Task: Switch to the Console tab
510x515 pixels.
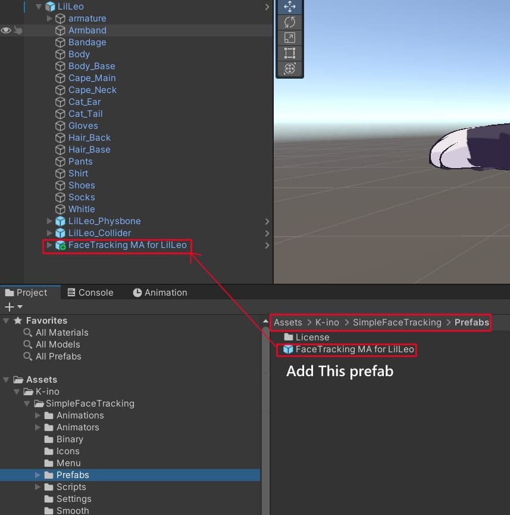Action: [x=90, y=292]
